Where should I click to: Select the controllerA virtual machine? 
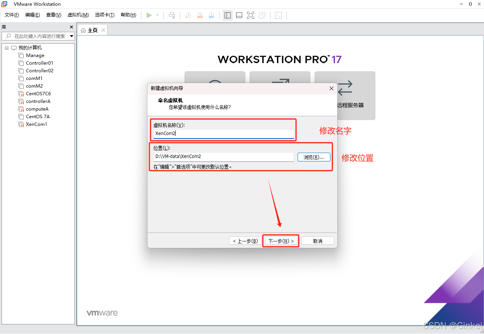click(38, 101)
